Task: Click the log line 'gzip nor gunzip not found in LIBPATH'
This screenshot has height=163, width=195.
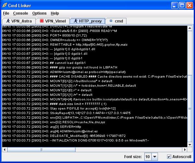Action: [x=60, y=67]
